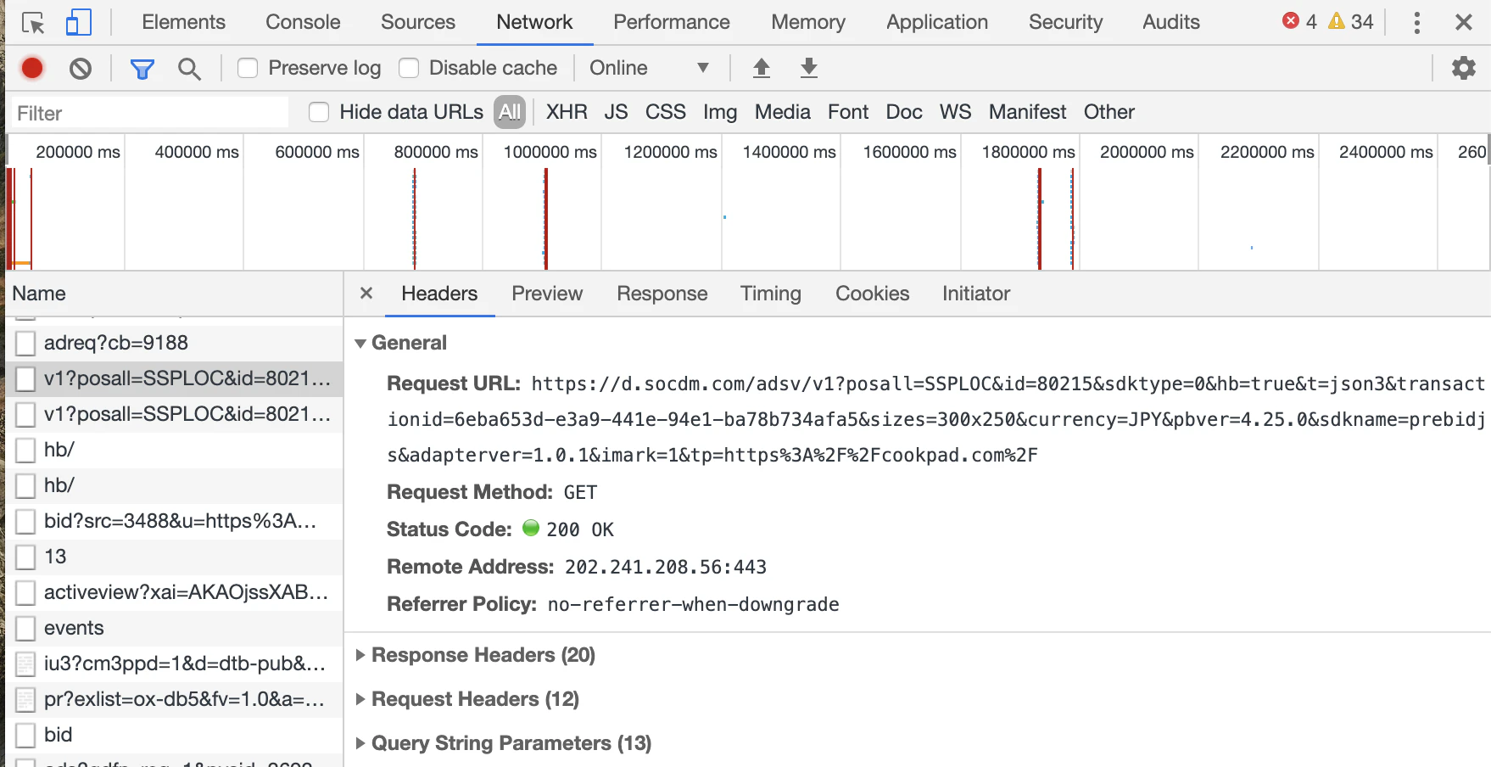Switch to the Console tab

303,22
